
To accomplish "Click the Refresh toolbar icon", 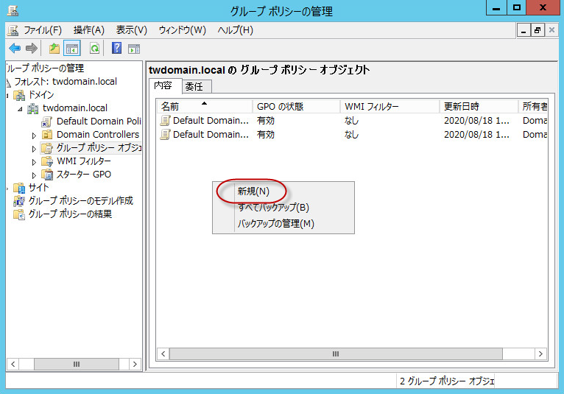I will click(94, 49).
